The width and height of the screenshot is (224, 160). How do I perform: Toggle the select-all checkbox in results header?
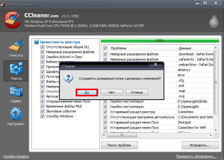(x=105, y=48)
